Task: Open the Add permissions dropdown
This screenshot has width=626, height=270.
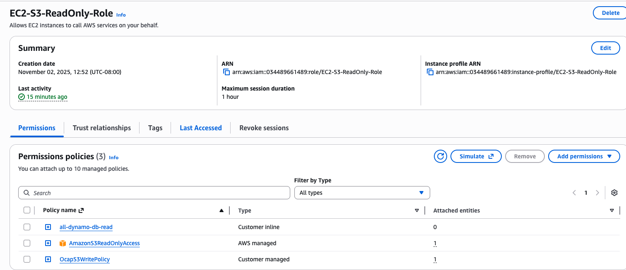Action: point(584,156)
